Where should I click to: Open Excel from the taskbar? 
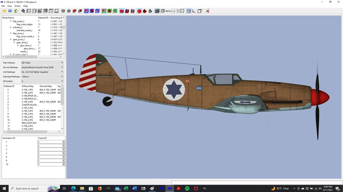(x=126, y=189)
